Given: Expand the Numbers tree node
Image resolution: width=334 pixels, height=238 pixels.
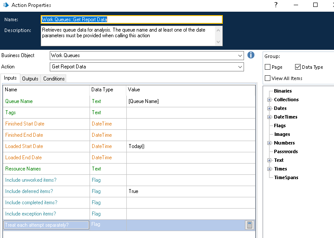Looking at the screenshot, I should (269, 143).
